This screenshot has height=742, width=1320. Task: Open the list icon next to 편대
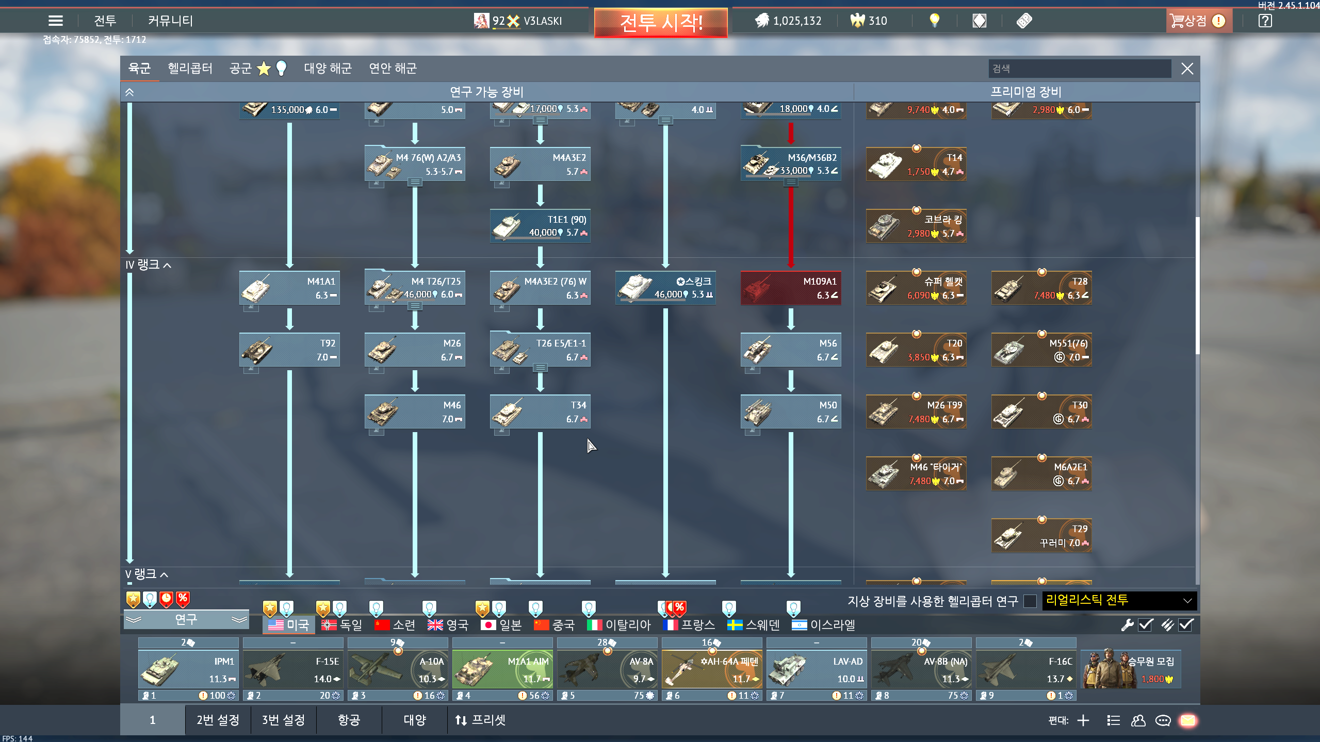coord(1113,720)
